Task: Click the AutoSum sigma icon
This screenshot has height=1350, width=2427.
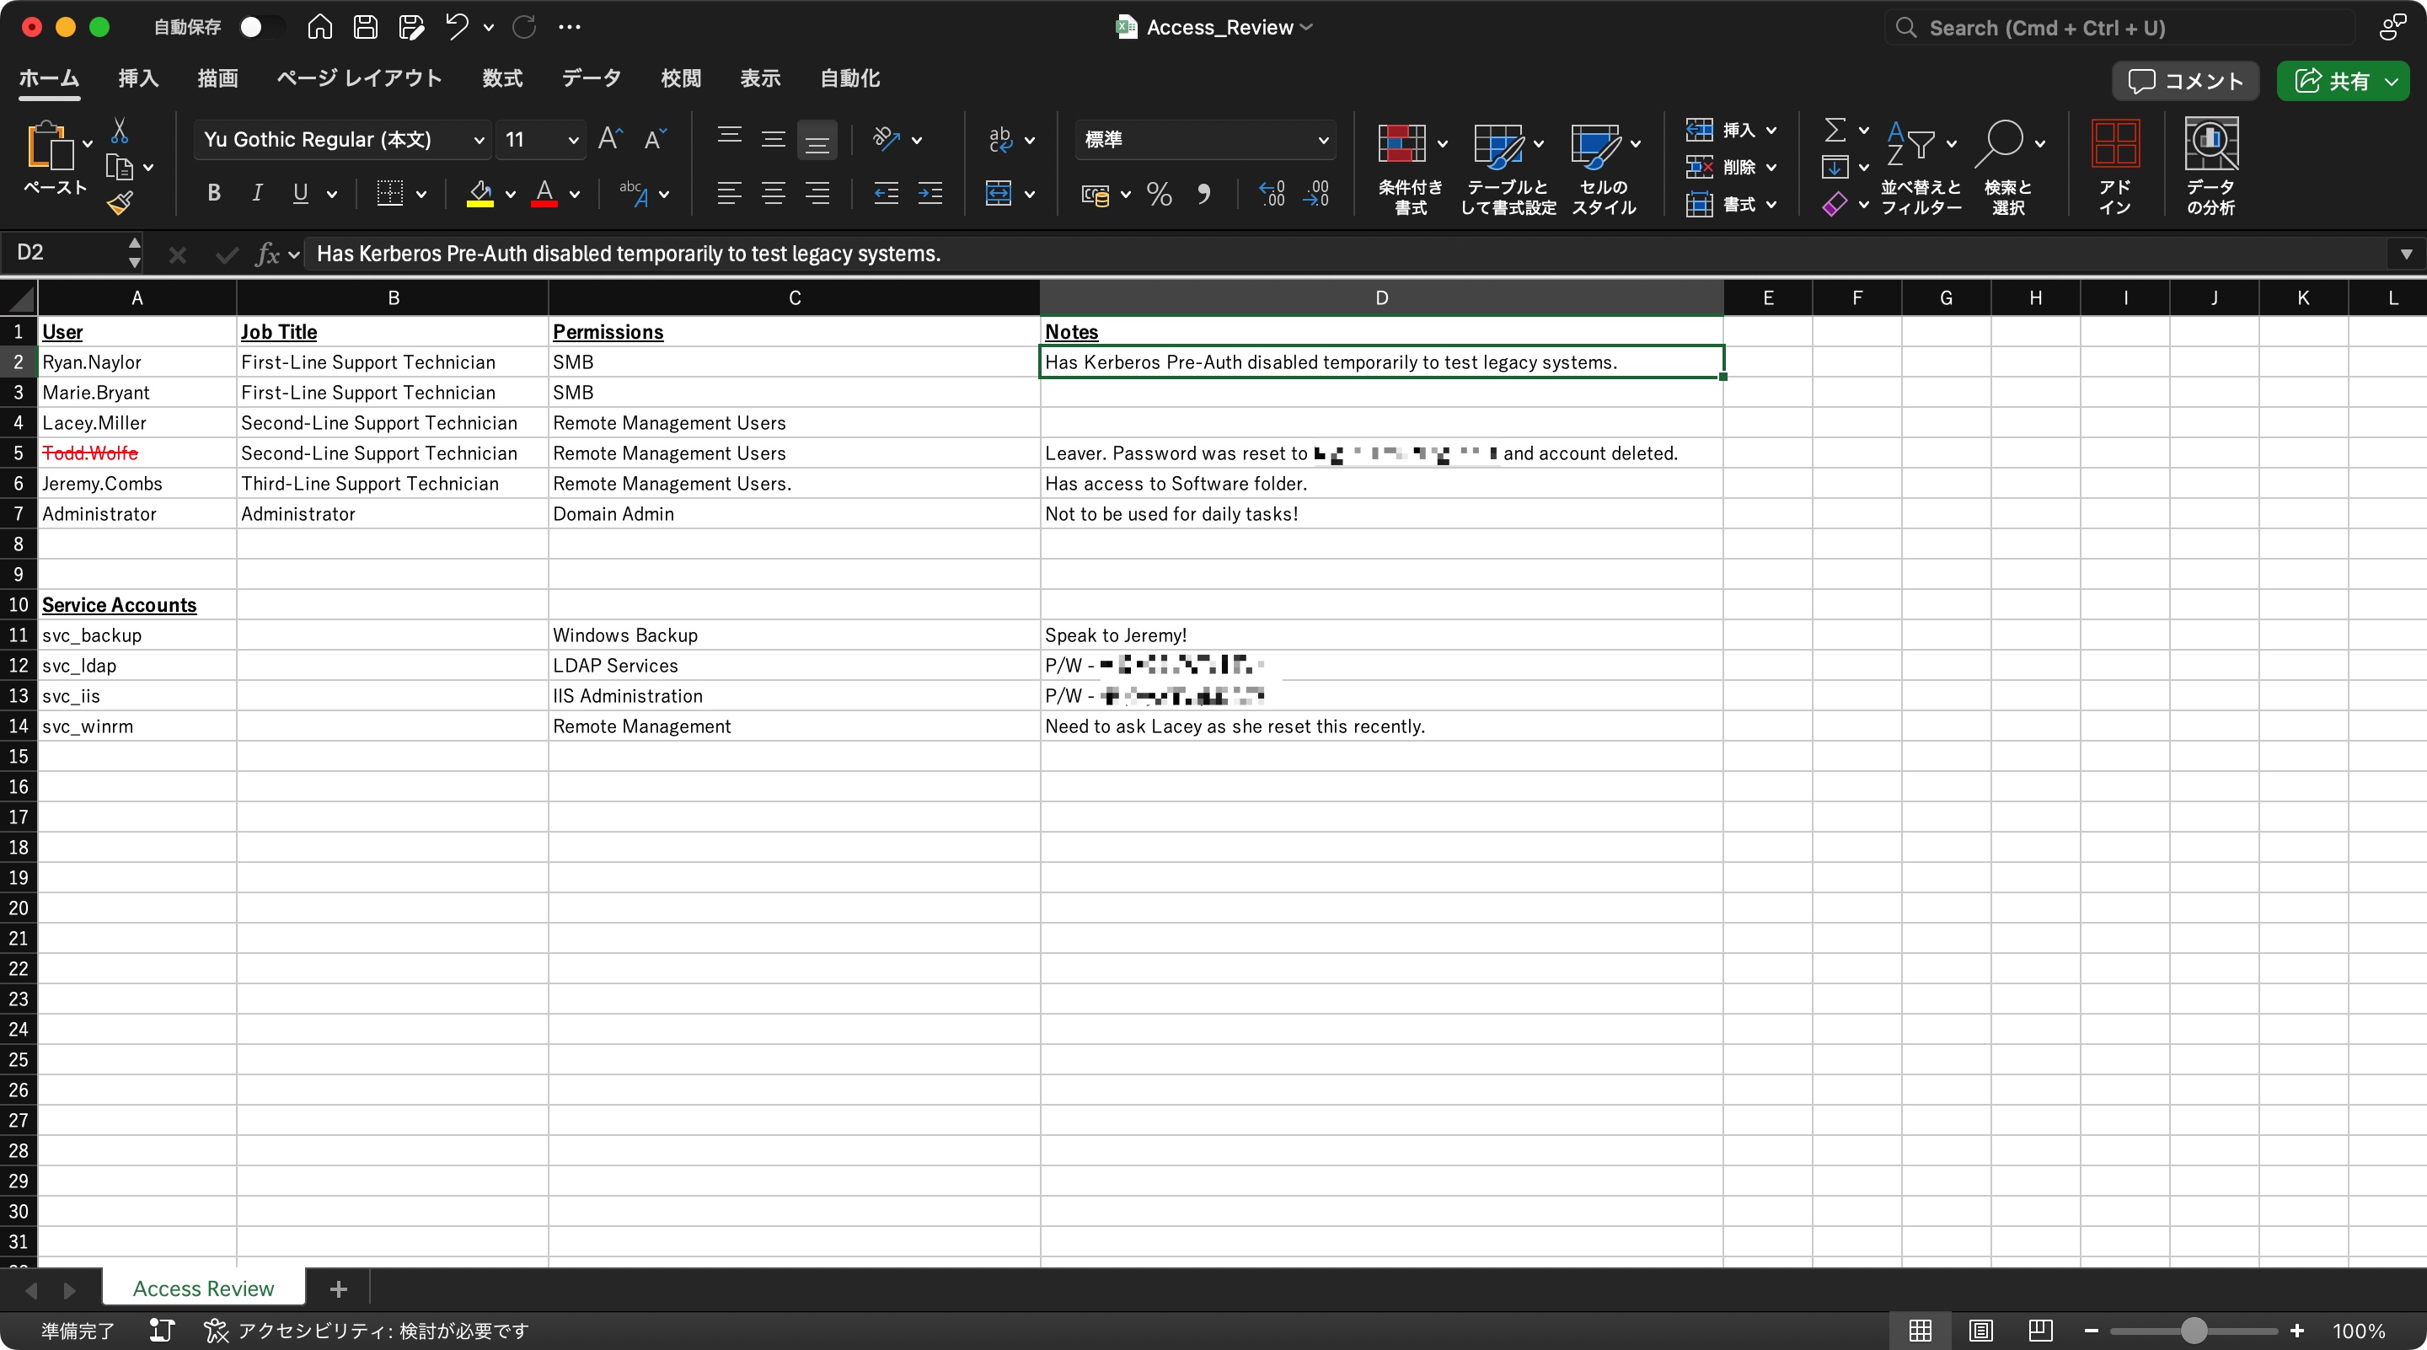Action: tap(1835, 129)
